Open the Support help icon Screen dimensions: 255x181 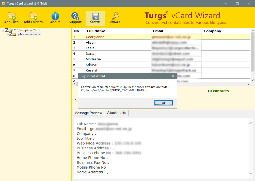75,18
